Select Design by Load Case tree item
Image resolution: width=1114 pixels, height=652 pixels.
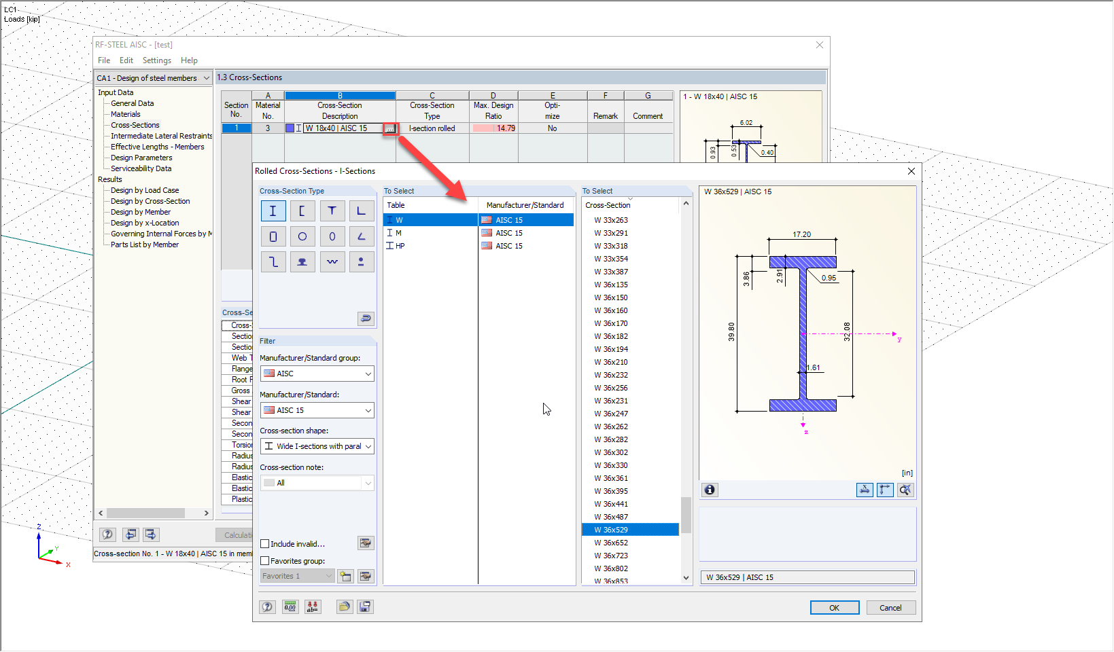[x=145, y=190]
